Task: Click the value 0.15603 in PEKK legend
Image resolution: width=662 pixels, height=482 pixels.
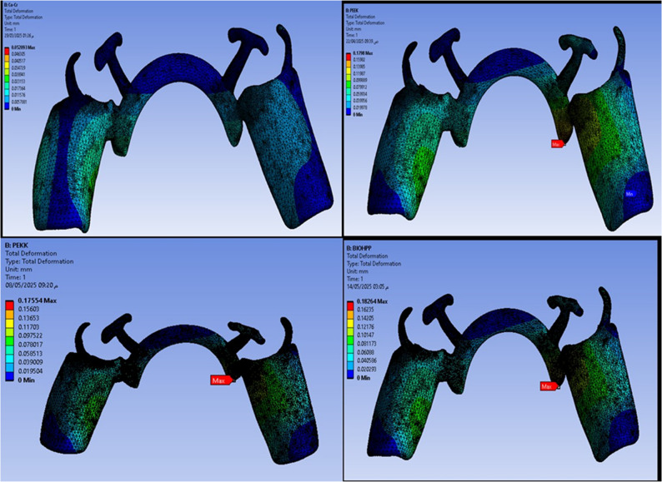Action: [28, 309]
